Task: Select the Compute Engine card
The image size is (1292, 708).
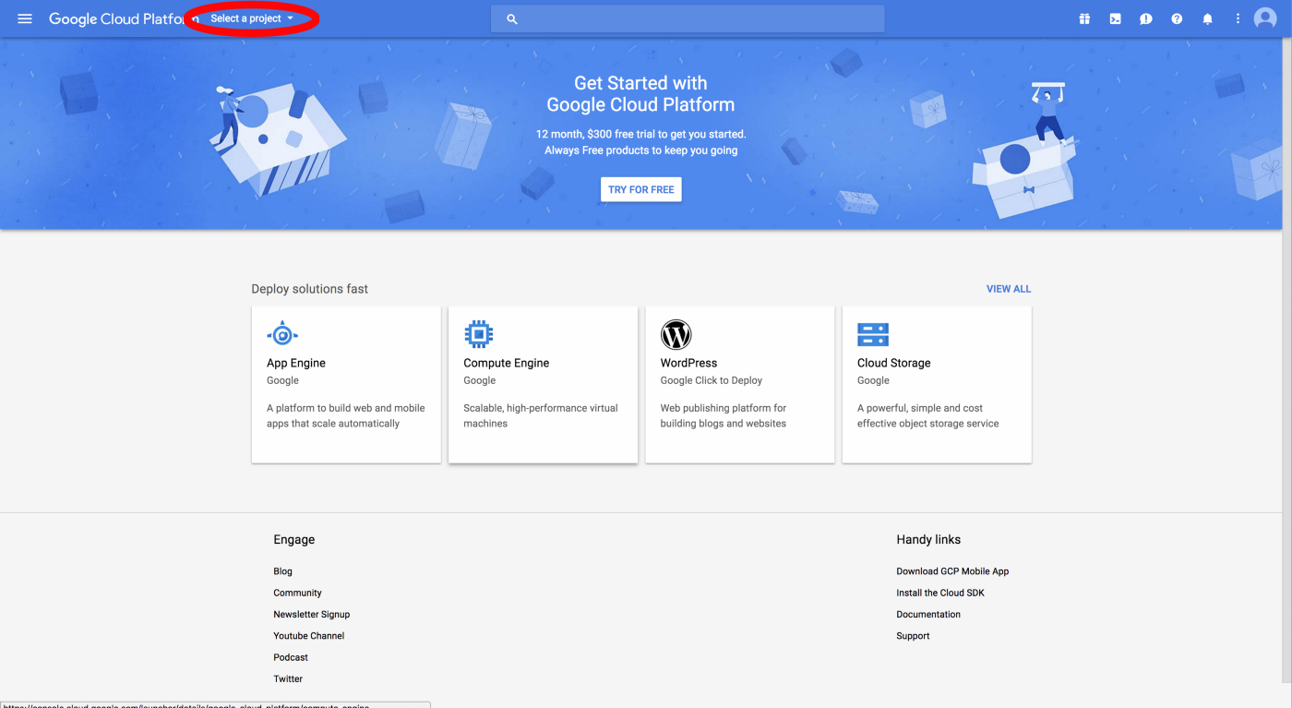Action: 543,384
